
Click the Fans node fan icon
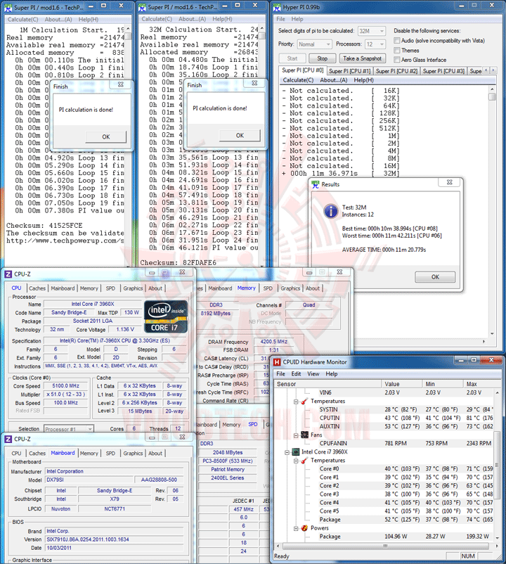[x=304, y=435]
